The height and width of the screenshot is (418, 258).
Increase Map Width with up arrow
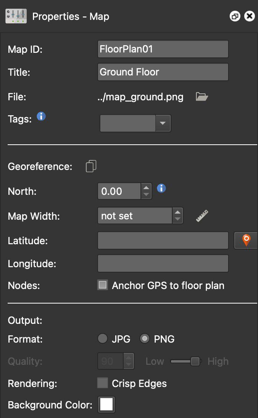click(178, 212)
